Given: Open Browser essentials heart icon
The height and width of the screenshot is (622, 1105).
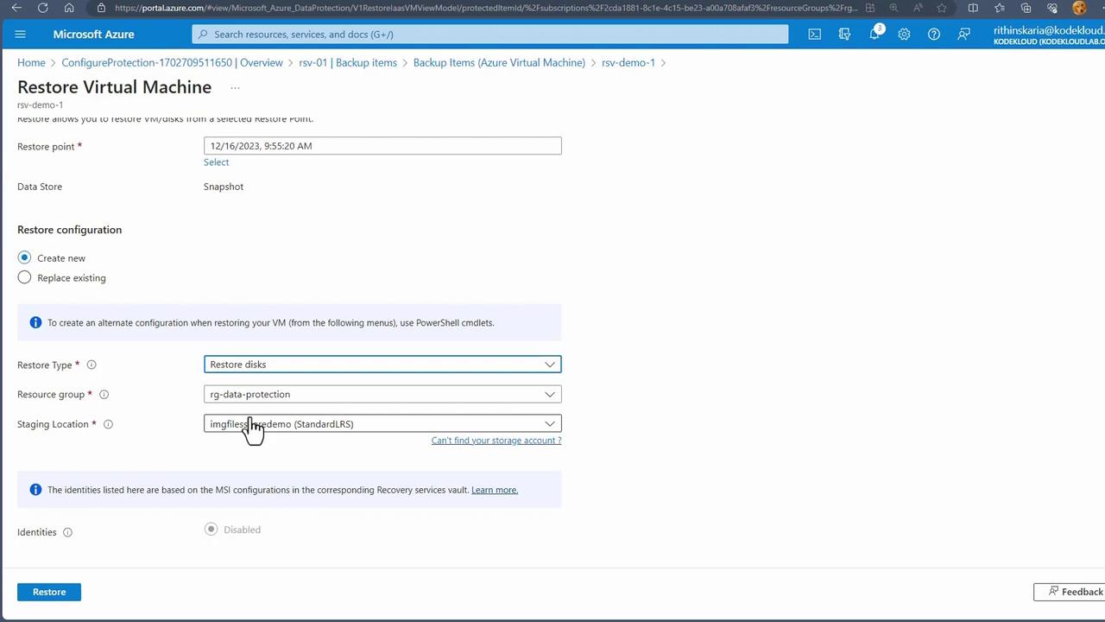Looking at the screenshot, I should [1052, 8].
